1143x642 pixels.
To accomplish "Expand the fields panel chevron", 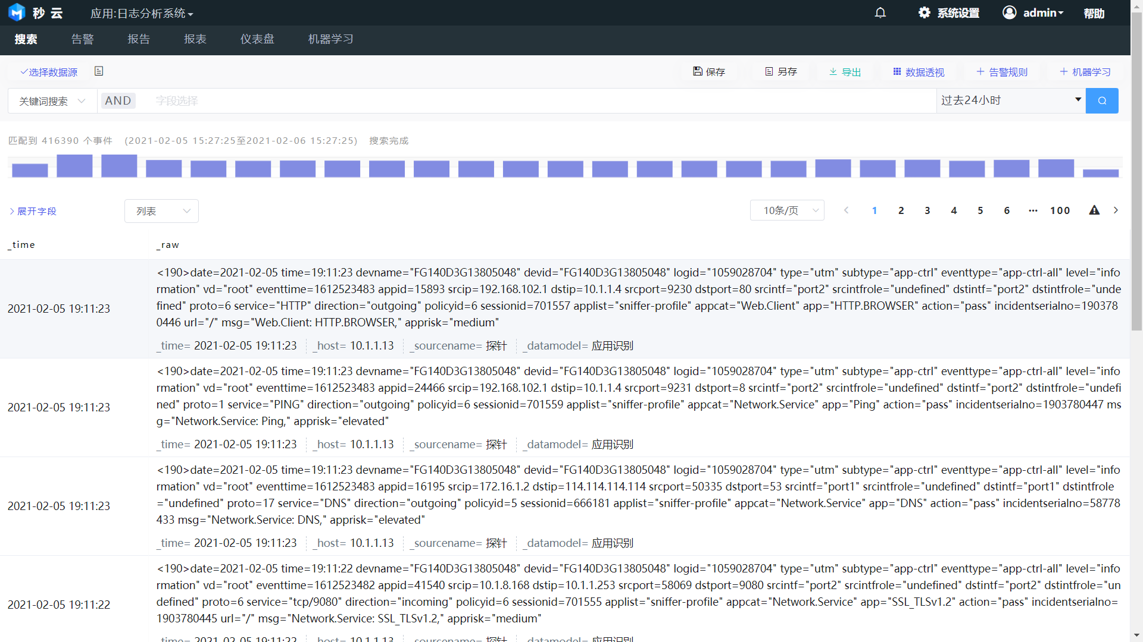I will tap(12, 211).
